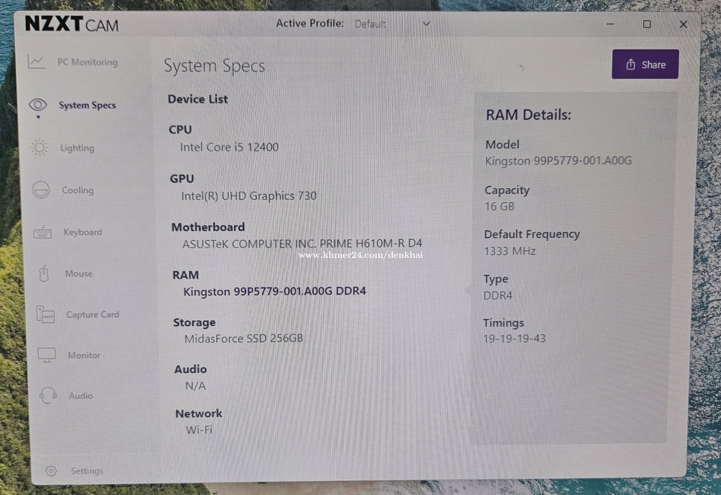The image size is (721, 495).
Task: Open the Mouse section icon
Action: pos(44,274)
